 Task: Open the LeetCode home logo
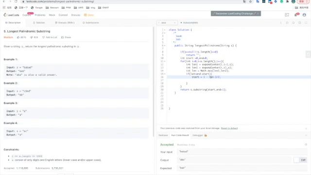pos(11,15)
